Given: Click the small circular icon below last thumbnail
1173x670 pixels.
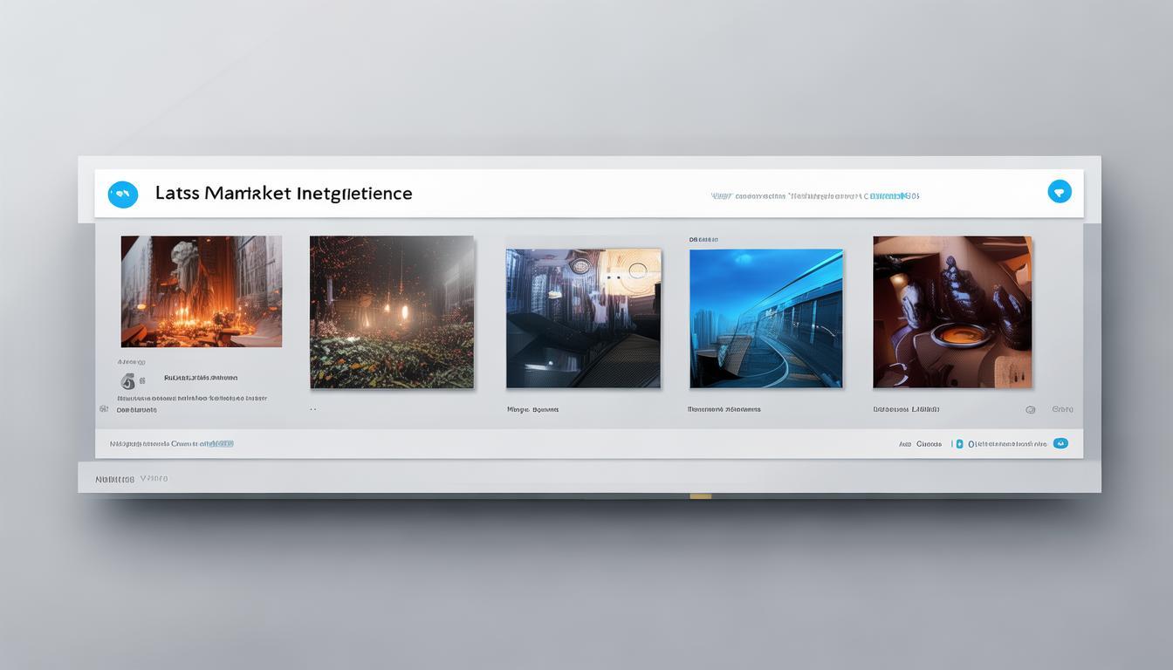Looking at the screenshot, I should pyautogui.click(x=1030, y=409).
